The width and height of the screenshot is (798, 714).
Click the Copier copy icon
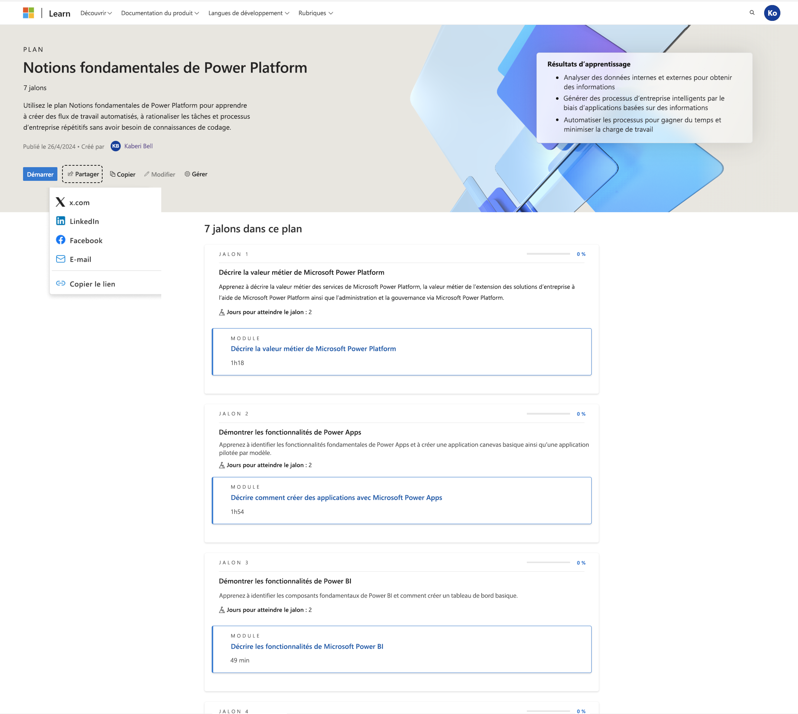click(x=112, y=174)
